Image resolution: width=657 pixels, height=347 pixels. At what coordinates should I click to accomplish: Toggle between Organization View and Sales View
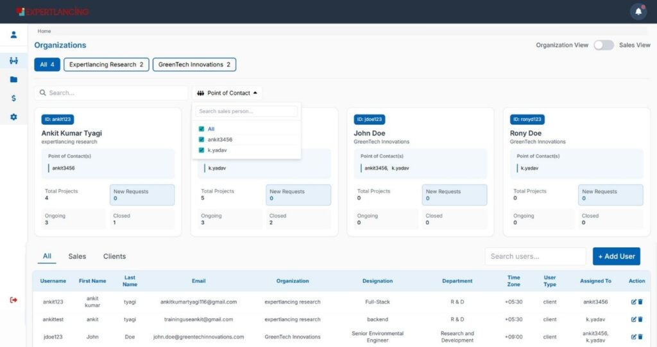tap(604, 45)
